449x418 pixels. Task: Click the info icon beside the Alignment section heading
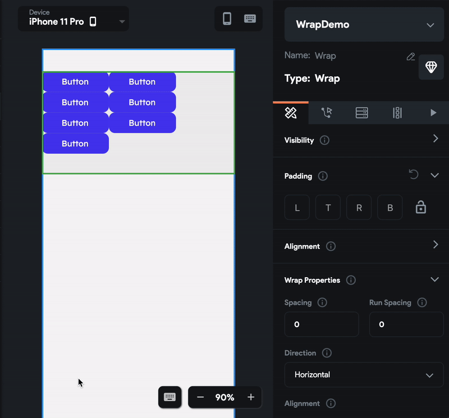[x=331, y=246]
